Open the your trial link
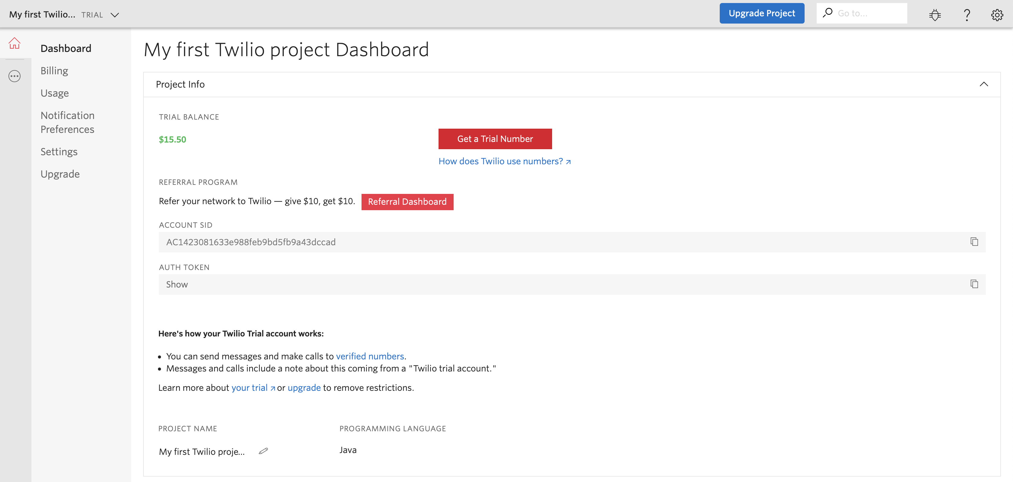The image size is (1013, 482). point(253,388)
